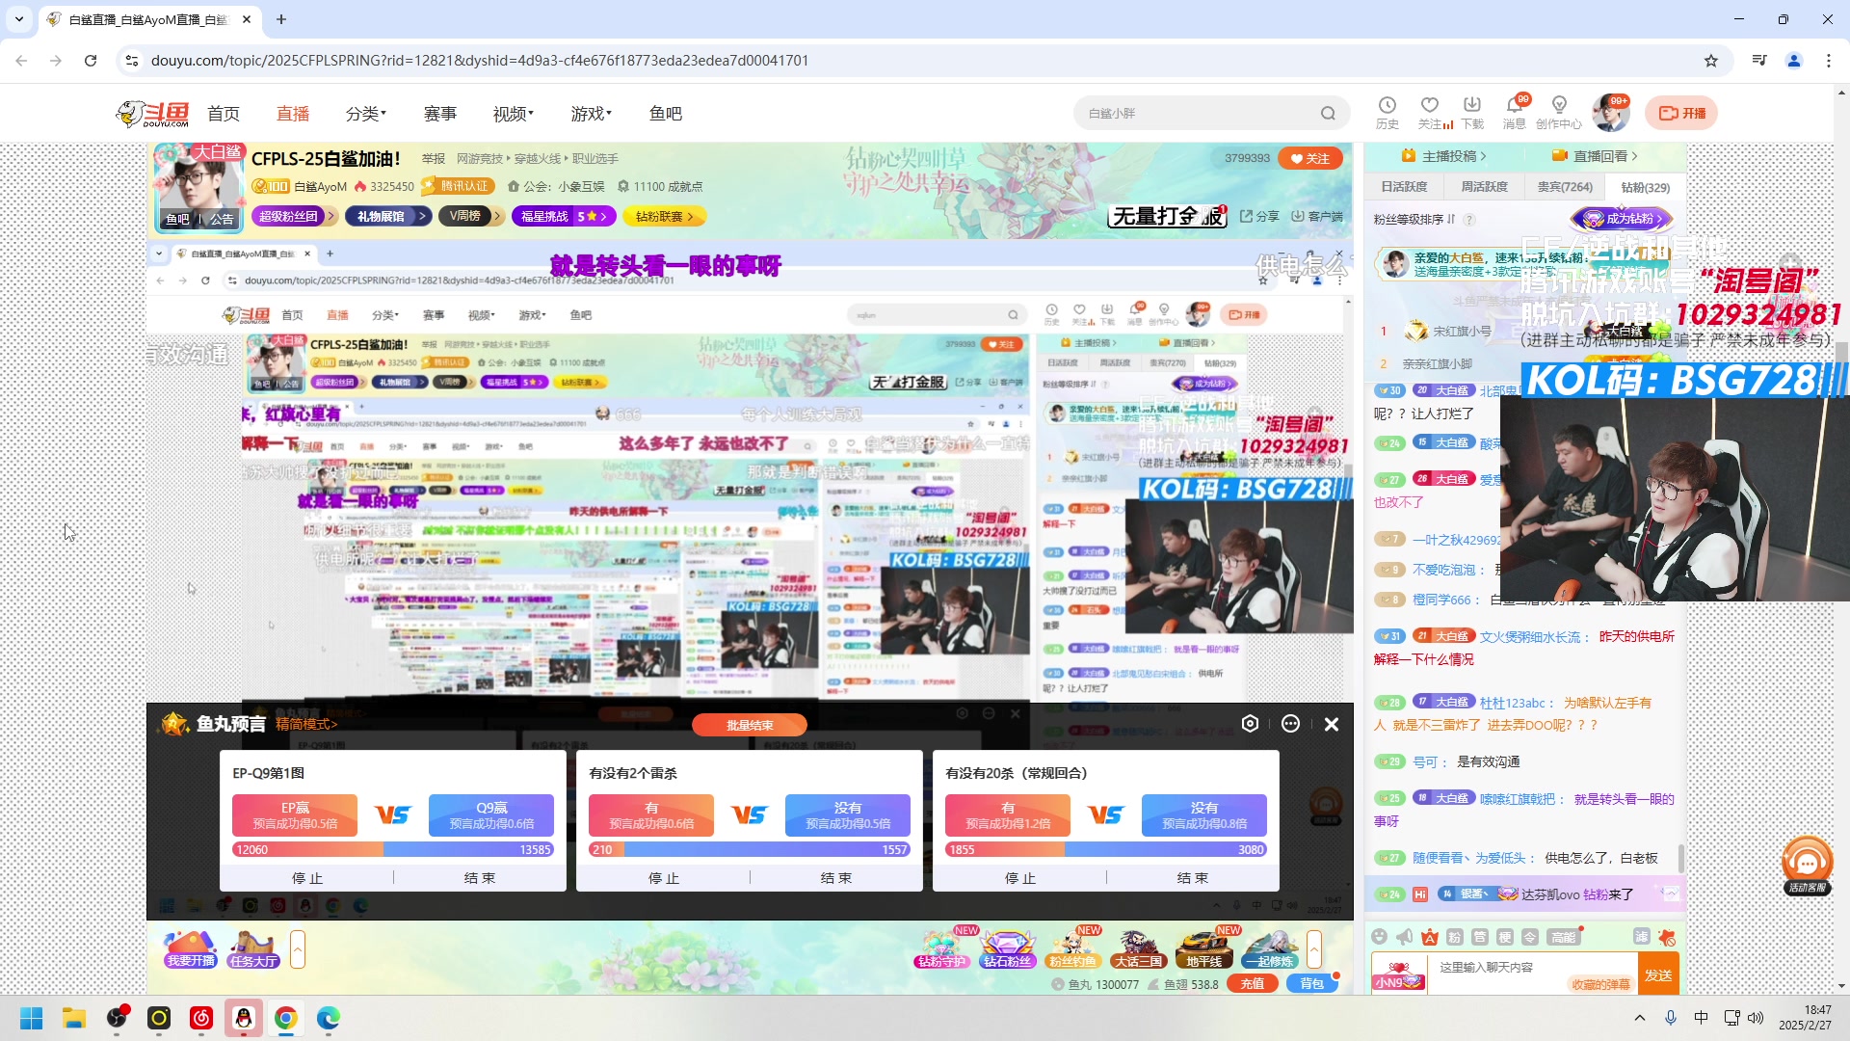This screenshot has width=1850, height=1041.
Task: Open 鱼丸预言 settings hexagon icon
Action: [x=1250, y=724]
